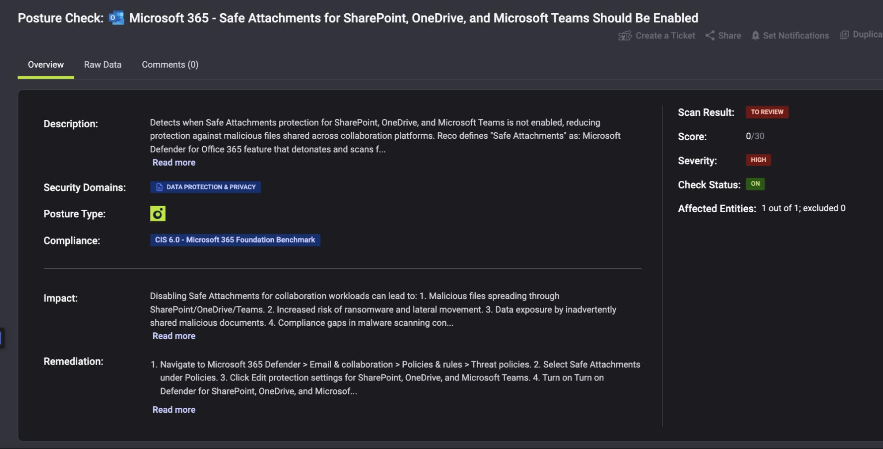The image size is (883, 449).
Task: Open the Comments (0) tab
Action: pyautogui.click(x=170, y=64)
